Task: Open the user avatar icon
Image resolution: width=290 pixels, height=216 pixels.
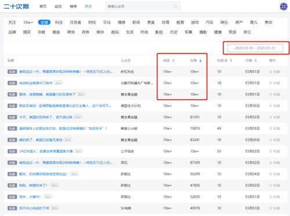Action: (284, 6)
